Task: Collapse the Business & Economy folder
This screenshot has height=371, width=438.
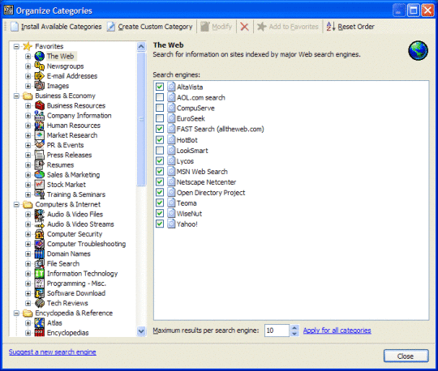Action: pos(16,96)
